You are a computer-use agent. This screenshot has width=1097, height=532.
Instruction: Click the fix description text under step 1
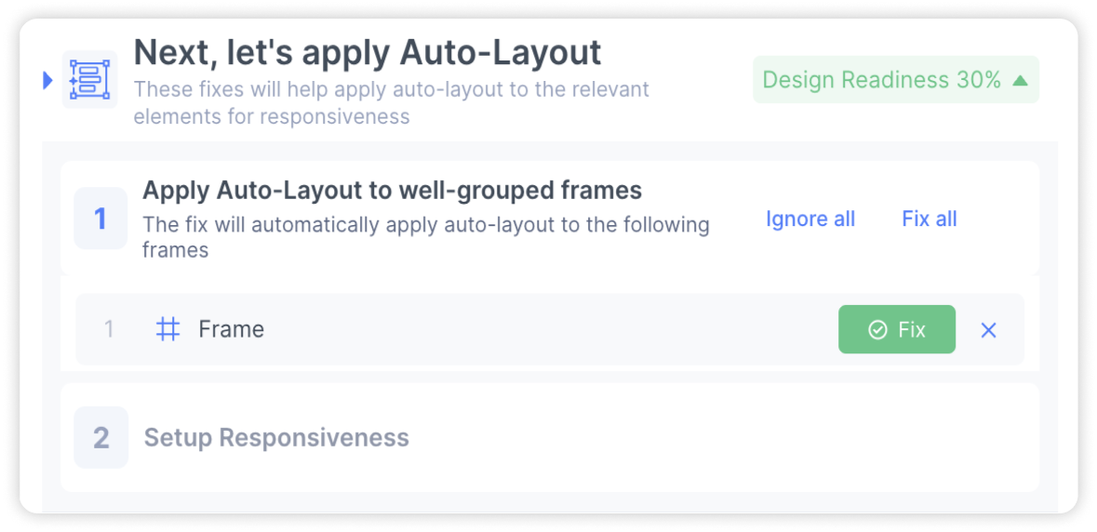pos(426,238)
